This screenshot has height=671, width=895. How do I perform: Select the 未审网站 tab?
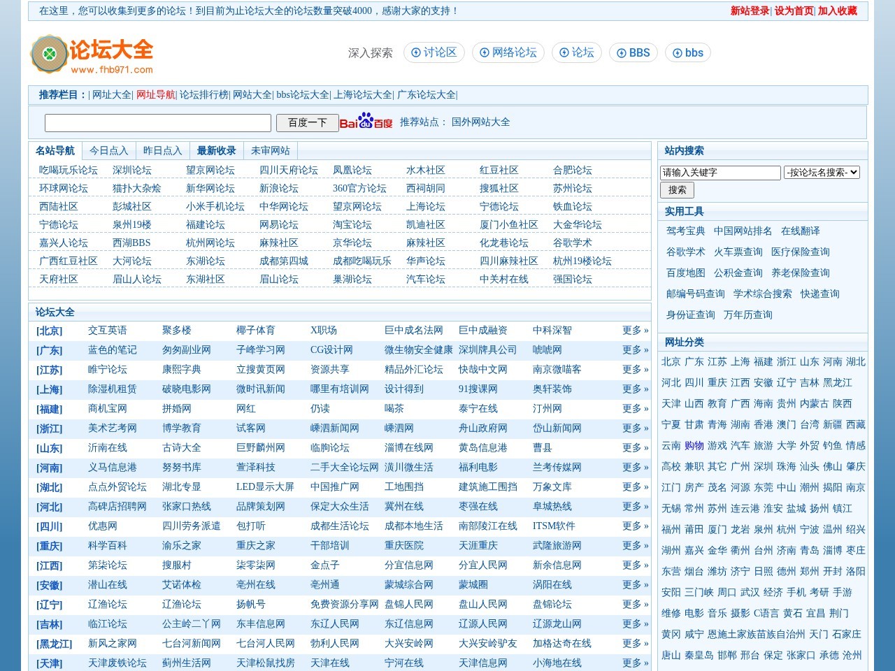270,150
